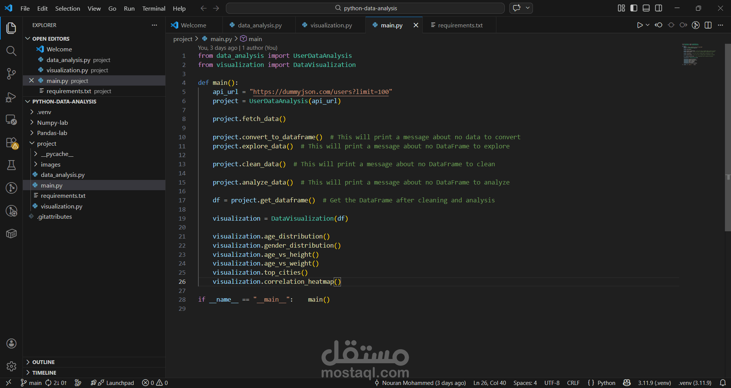This screenshot has height=388, width=731.
Task: Open the Search view in activity bar
Action: click(x=11, y=51)
